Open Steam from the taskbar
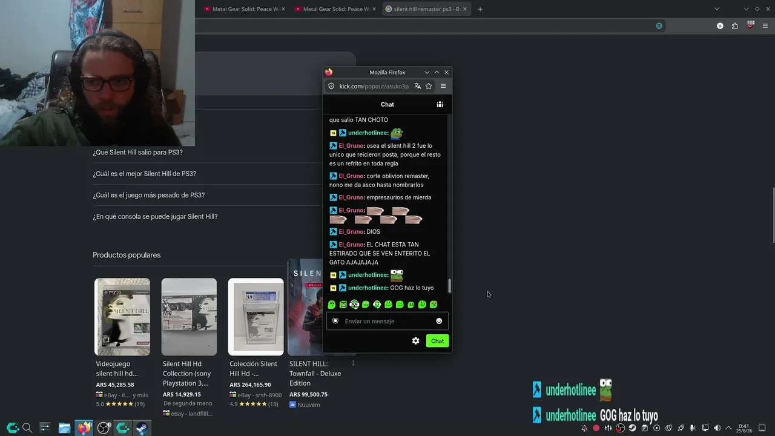This screenshot has height=436, width=775. pos(142,428)
